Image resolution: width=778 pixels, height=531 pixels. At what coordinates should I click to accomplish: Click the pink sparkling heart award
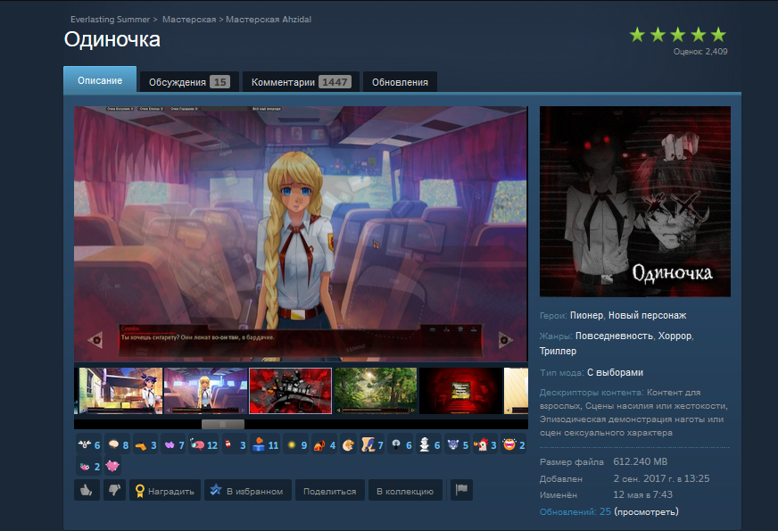tap(112, 466)
